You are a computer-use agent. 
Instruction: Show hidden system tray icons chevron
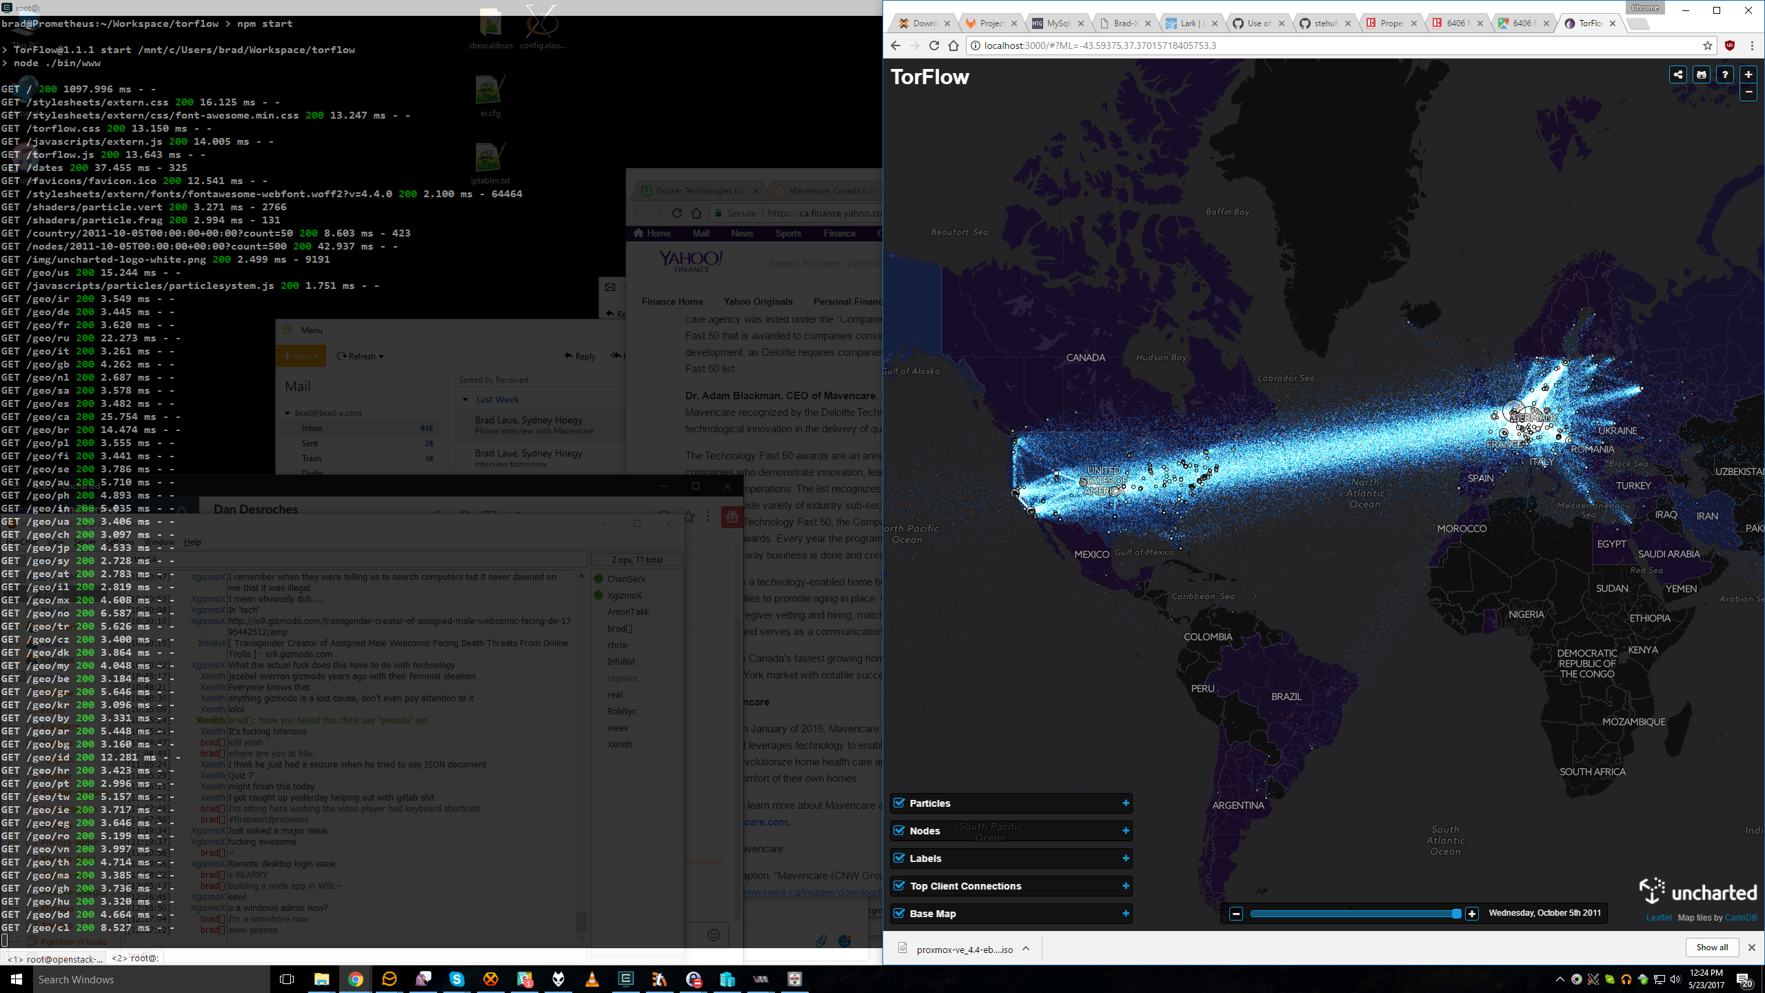(x=1560, y=979)
